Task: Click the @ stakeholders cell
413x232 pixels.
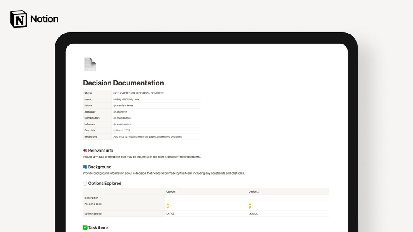Action: tap(157, 124)
